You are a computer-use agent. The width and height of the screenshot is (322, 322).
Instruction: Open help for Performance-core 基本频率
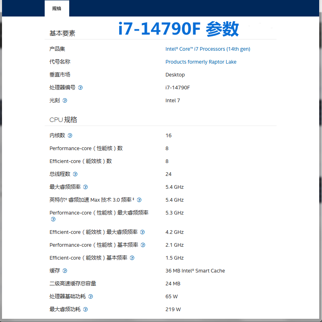143,245
